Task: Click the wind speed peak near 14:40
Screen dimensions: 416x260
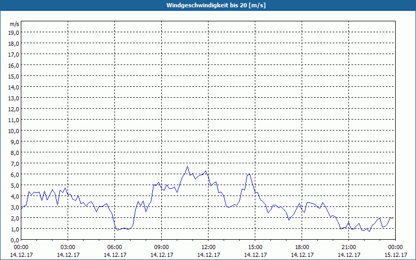Action: 249,174
